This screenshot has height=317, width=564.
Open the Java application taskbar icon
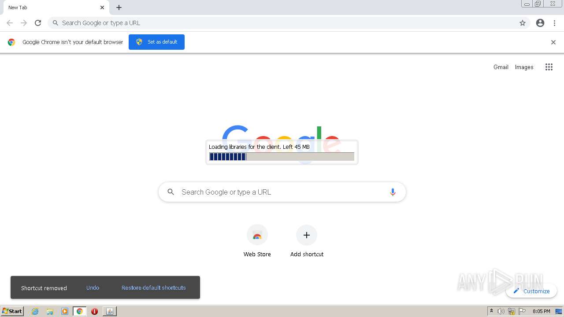(110, 311)
